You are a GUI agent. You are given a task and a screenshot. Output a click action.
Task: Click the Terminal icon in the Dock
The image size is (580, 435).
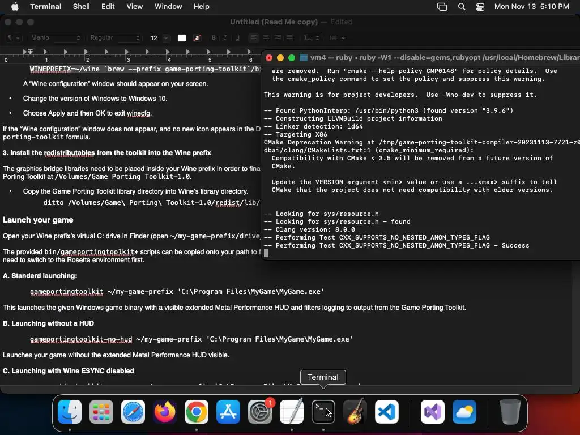click(323, 411)
